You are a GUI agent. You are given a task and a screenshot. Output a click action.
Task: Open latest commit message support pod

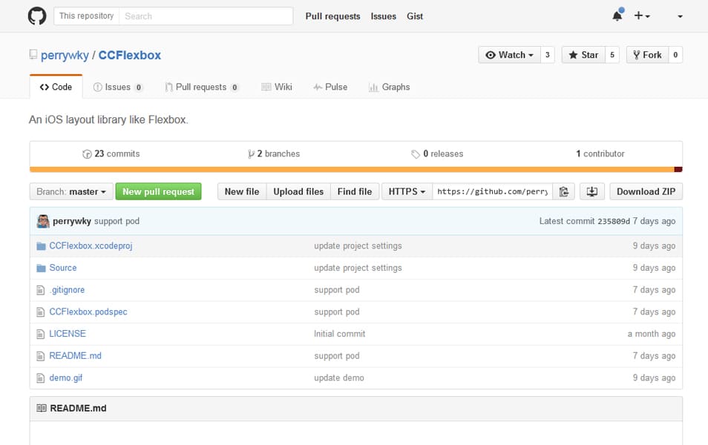117,221
